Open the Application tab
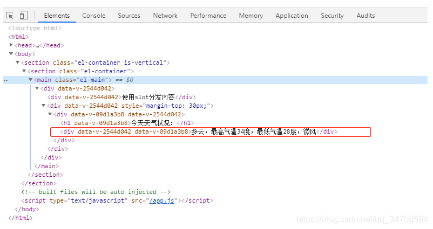The height and width of the screenshot is (229, 433). 292,16
